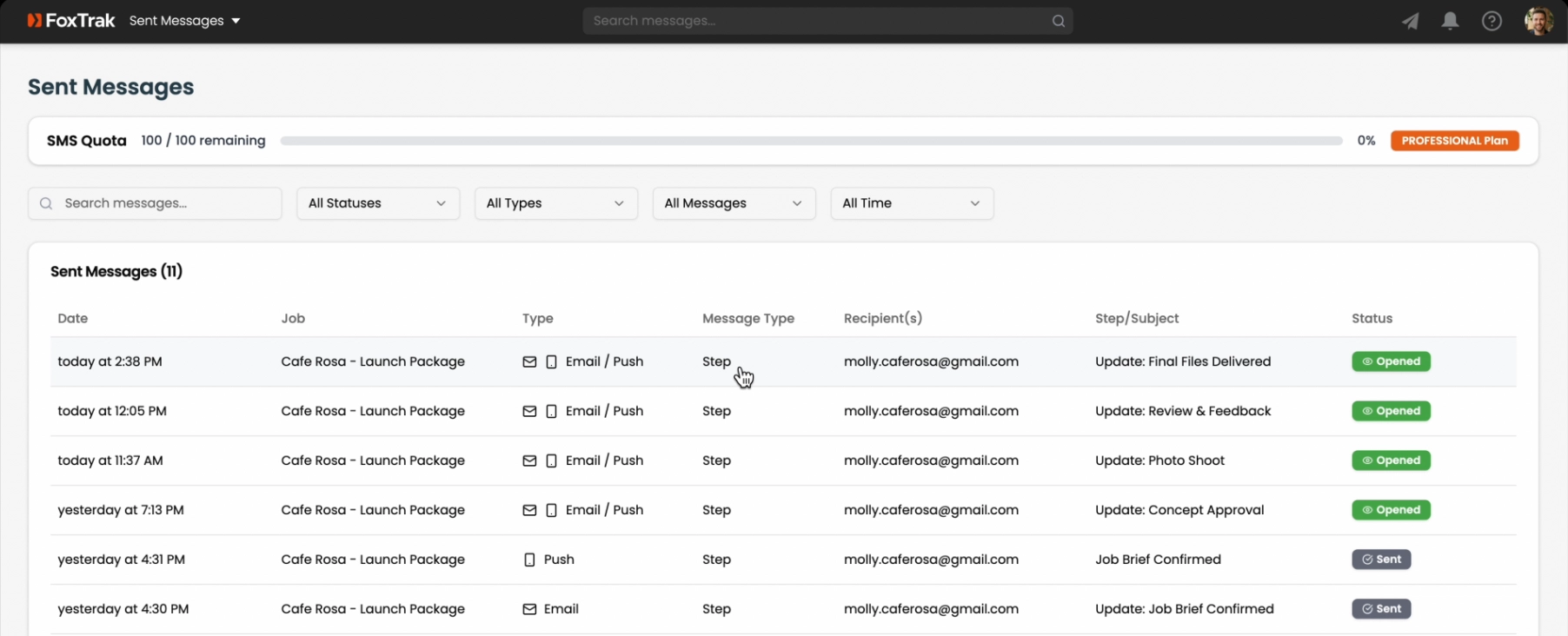Focus the filter search messages field
Screen dimensions: 1568x636
pos(155,203)
